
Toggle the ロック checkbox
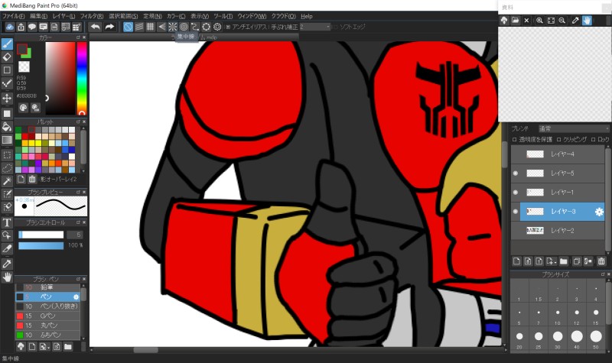[x=594, y=139]
